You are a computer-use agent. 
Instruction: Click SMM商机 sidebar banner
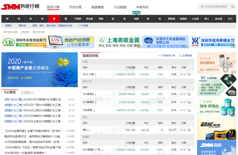click(x=217, y=148)
